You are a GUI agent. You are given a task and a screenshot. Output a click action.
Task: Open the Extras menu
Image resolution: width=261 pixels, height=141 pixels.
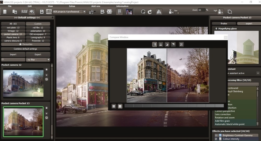[72, 6]
